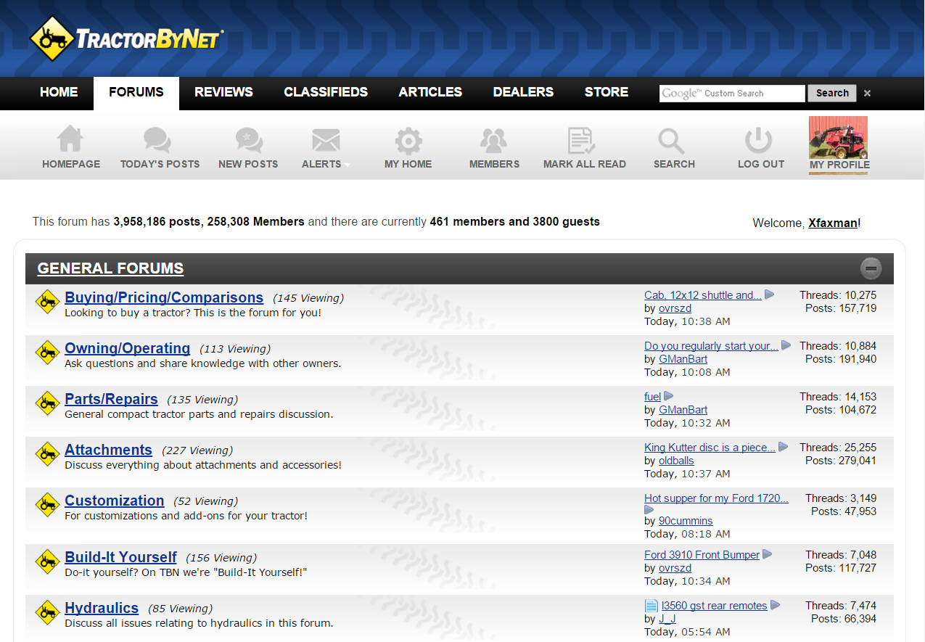The width and height of the screenshot is (925, 642).
Task: Open the Members people icon
Action: coord(493,140)
